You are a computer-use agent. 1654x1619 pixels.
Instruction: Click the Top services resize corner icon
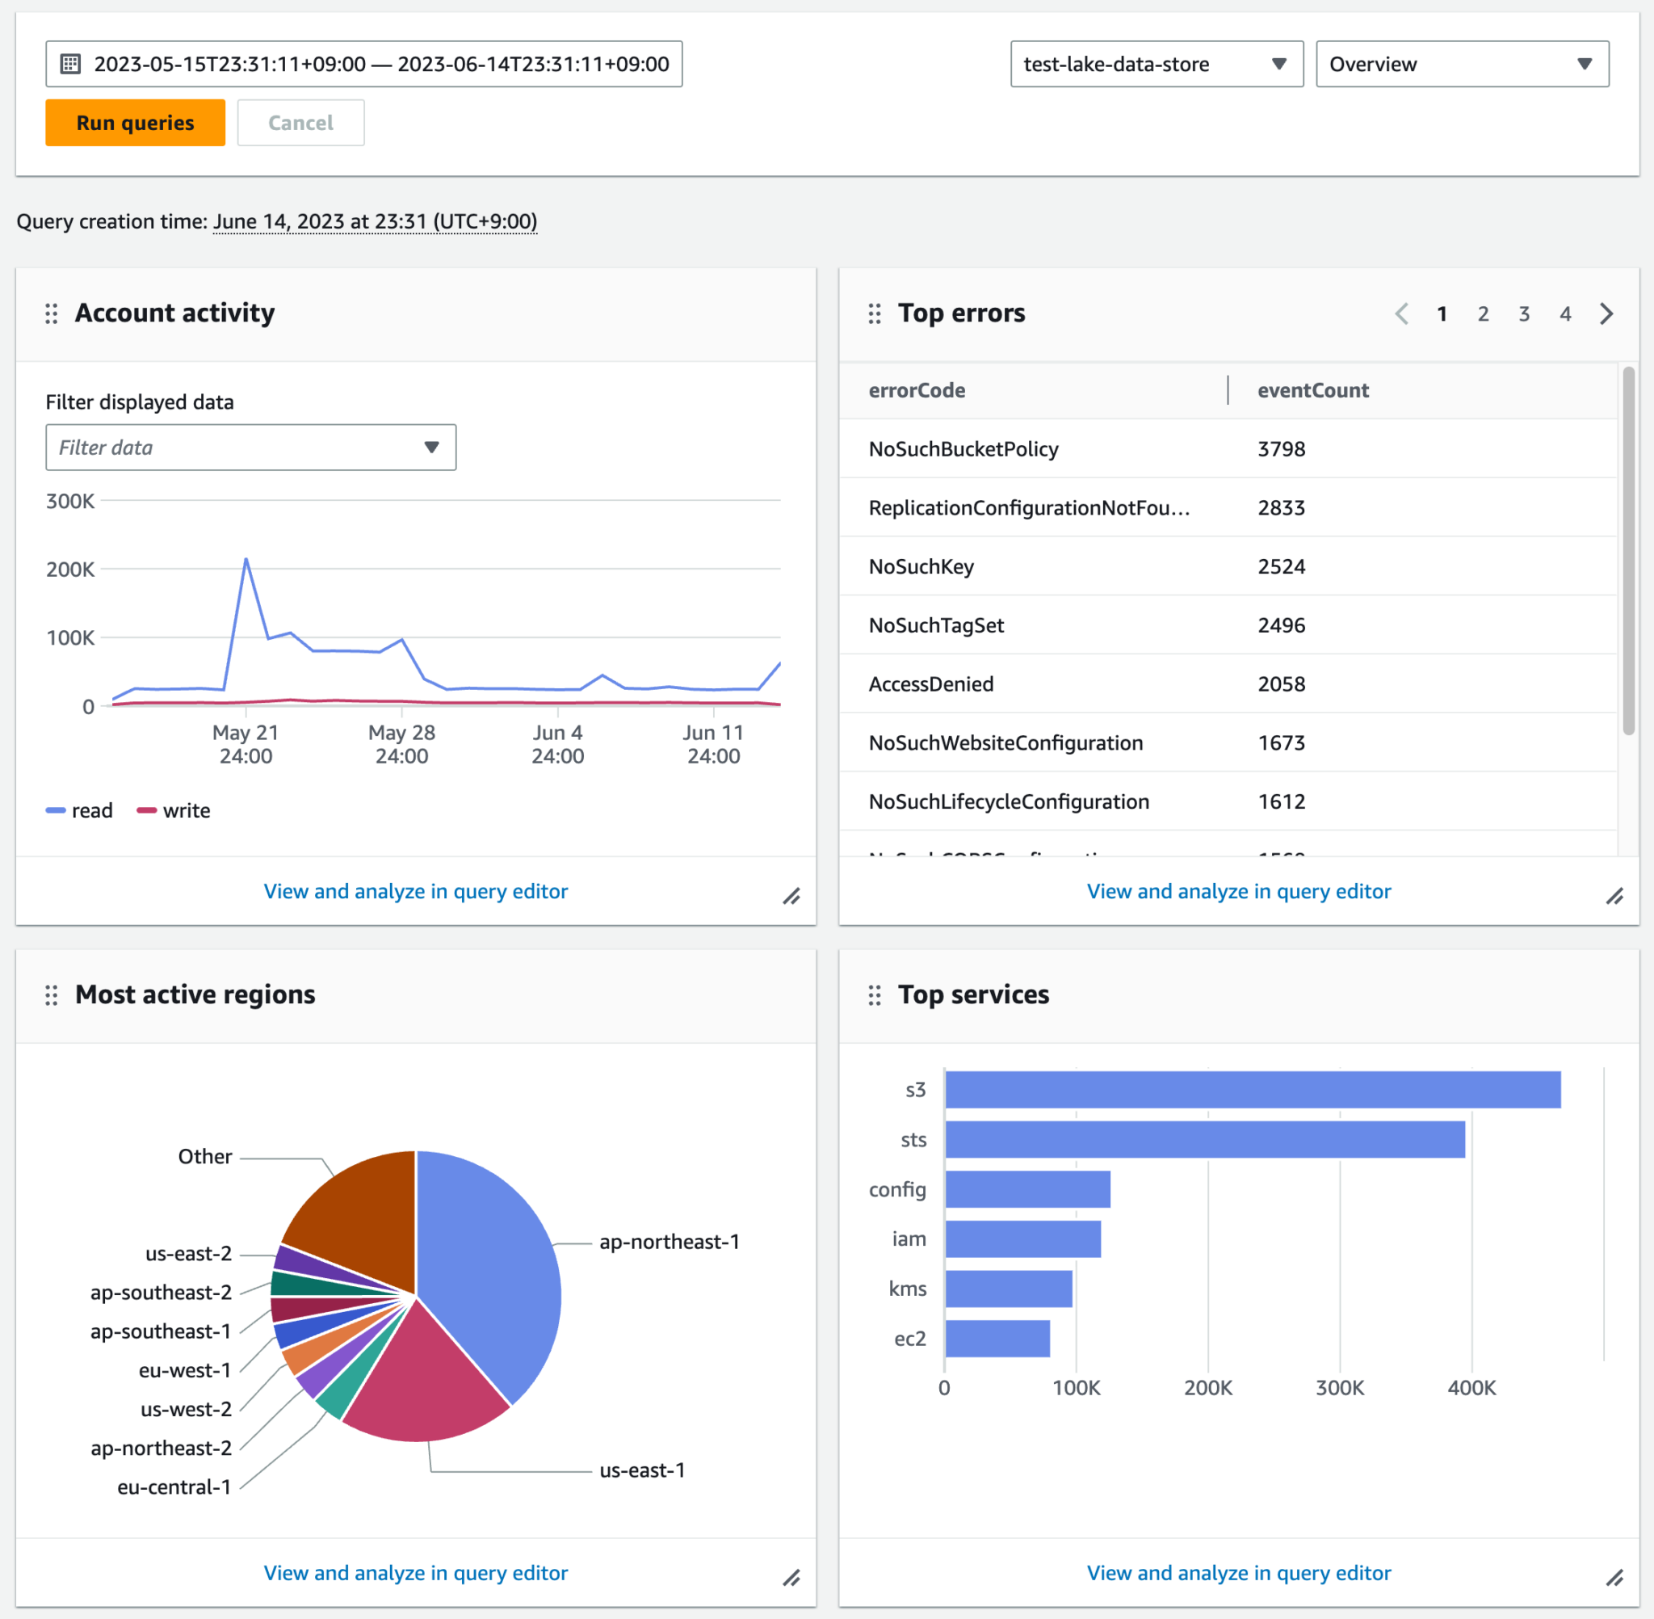[x=1615, y=1578]
